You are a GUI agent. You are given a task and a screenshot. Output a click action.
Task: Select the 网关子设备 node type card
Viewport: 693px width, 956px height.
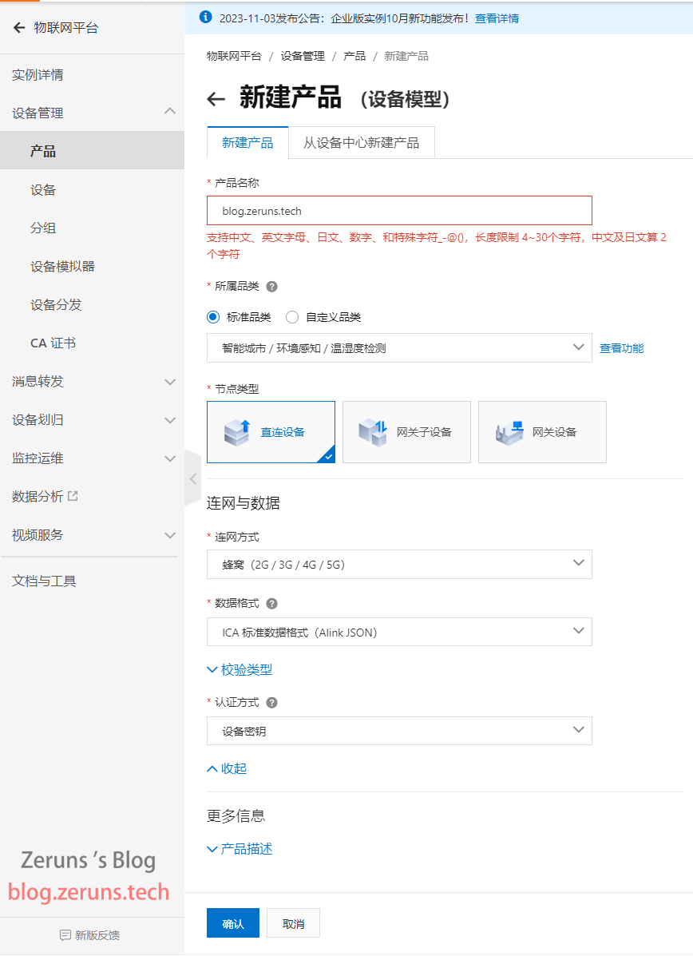406,432
